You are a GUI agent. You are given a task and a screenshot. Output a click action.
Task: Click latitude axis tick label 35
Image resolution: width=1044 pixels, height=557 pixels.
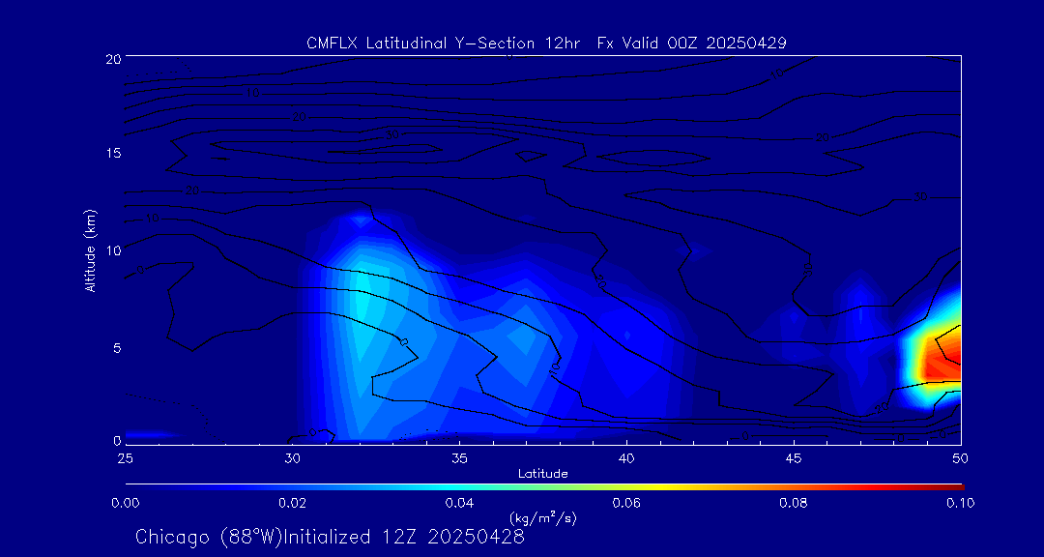(459, 457)
